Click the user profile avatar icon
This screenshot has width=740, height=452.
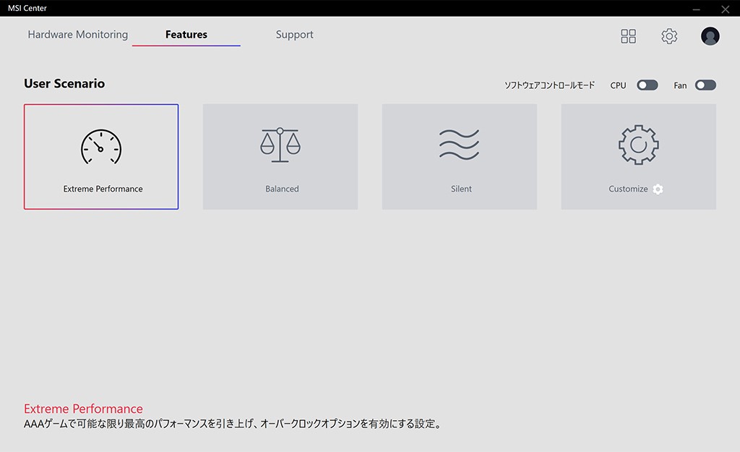point(710,36)
